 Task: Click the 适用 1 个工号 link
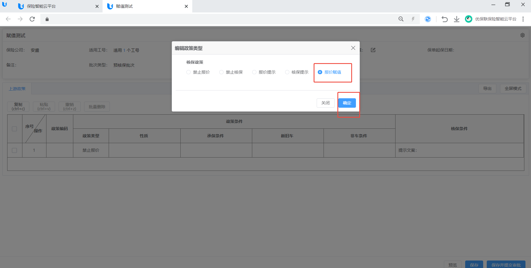click(126, 50)
